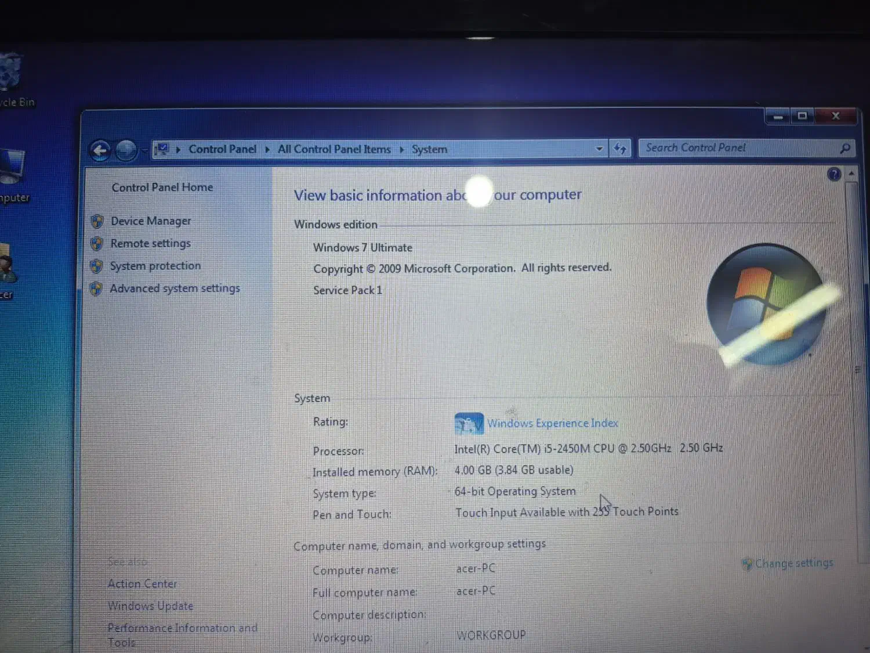Go back with the Back arrow button
This screenshot has width=870, height=653.
[100, 150]
